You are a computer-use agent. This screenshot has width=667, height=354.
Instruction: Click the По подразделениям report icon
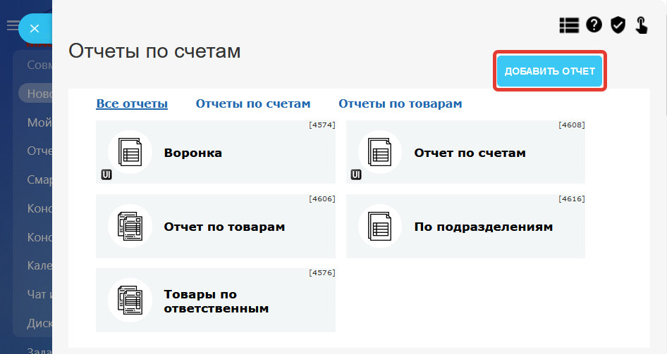point(380,226)
